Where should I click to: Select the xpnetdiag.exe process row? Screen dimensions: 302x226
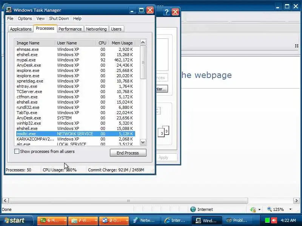(x=75, y=81)
